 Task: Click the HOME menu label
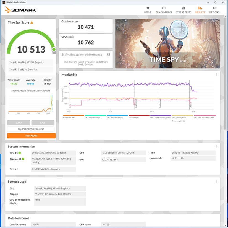pos(148,12)
